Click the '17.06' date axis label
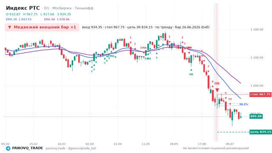This screenshot has width=272, height=153. pyautogui.click(x=202, y=144)
